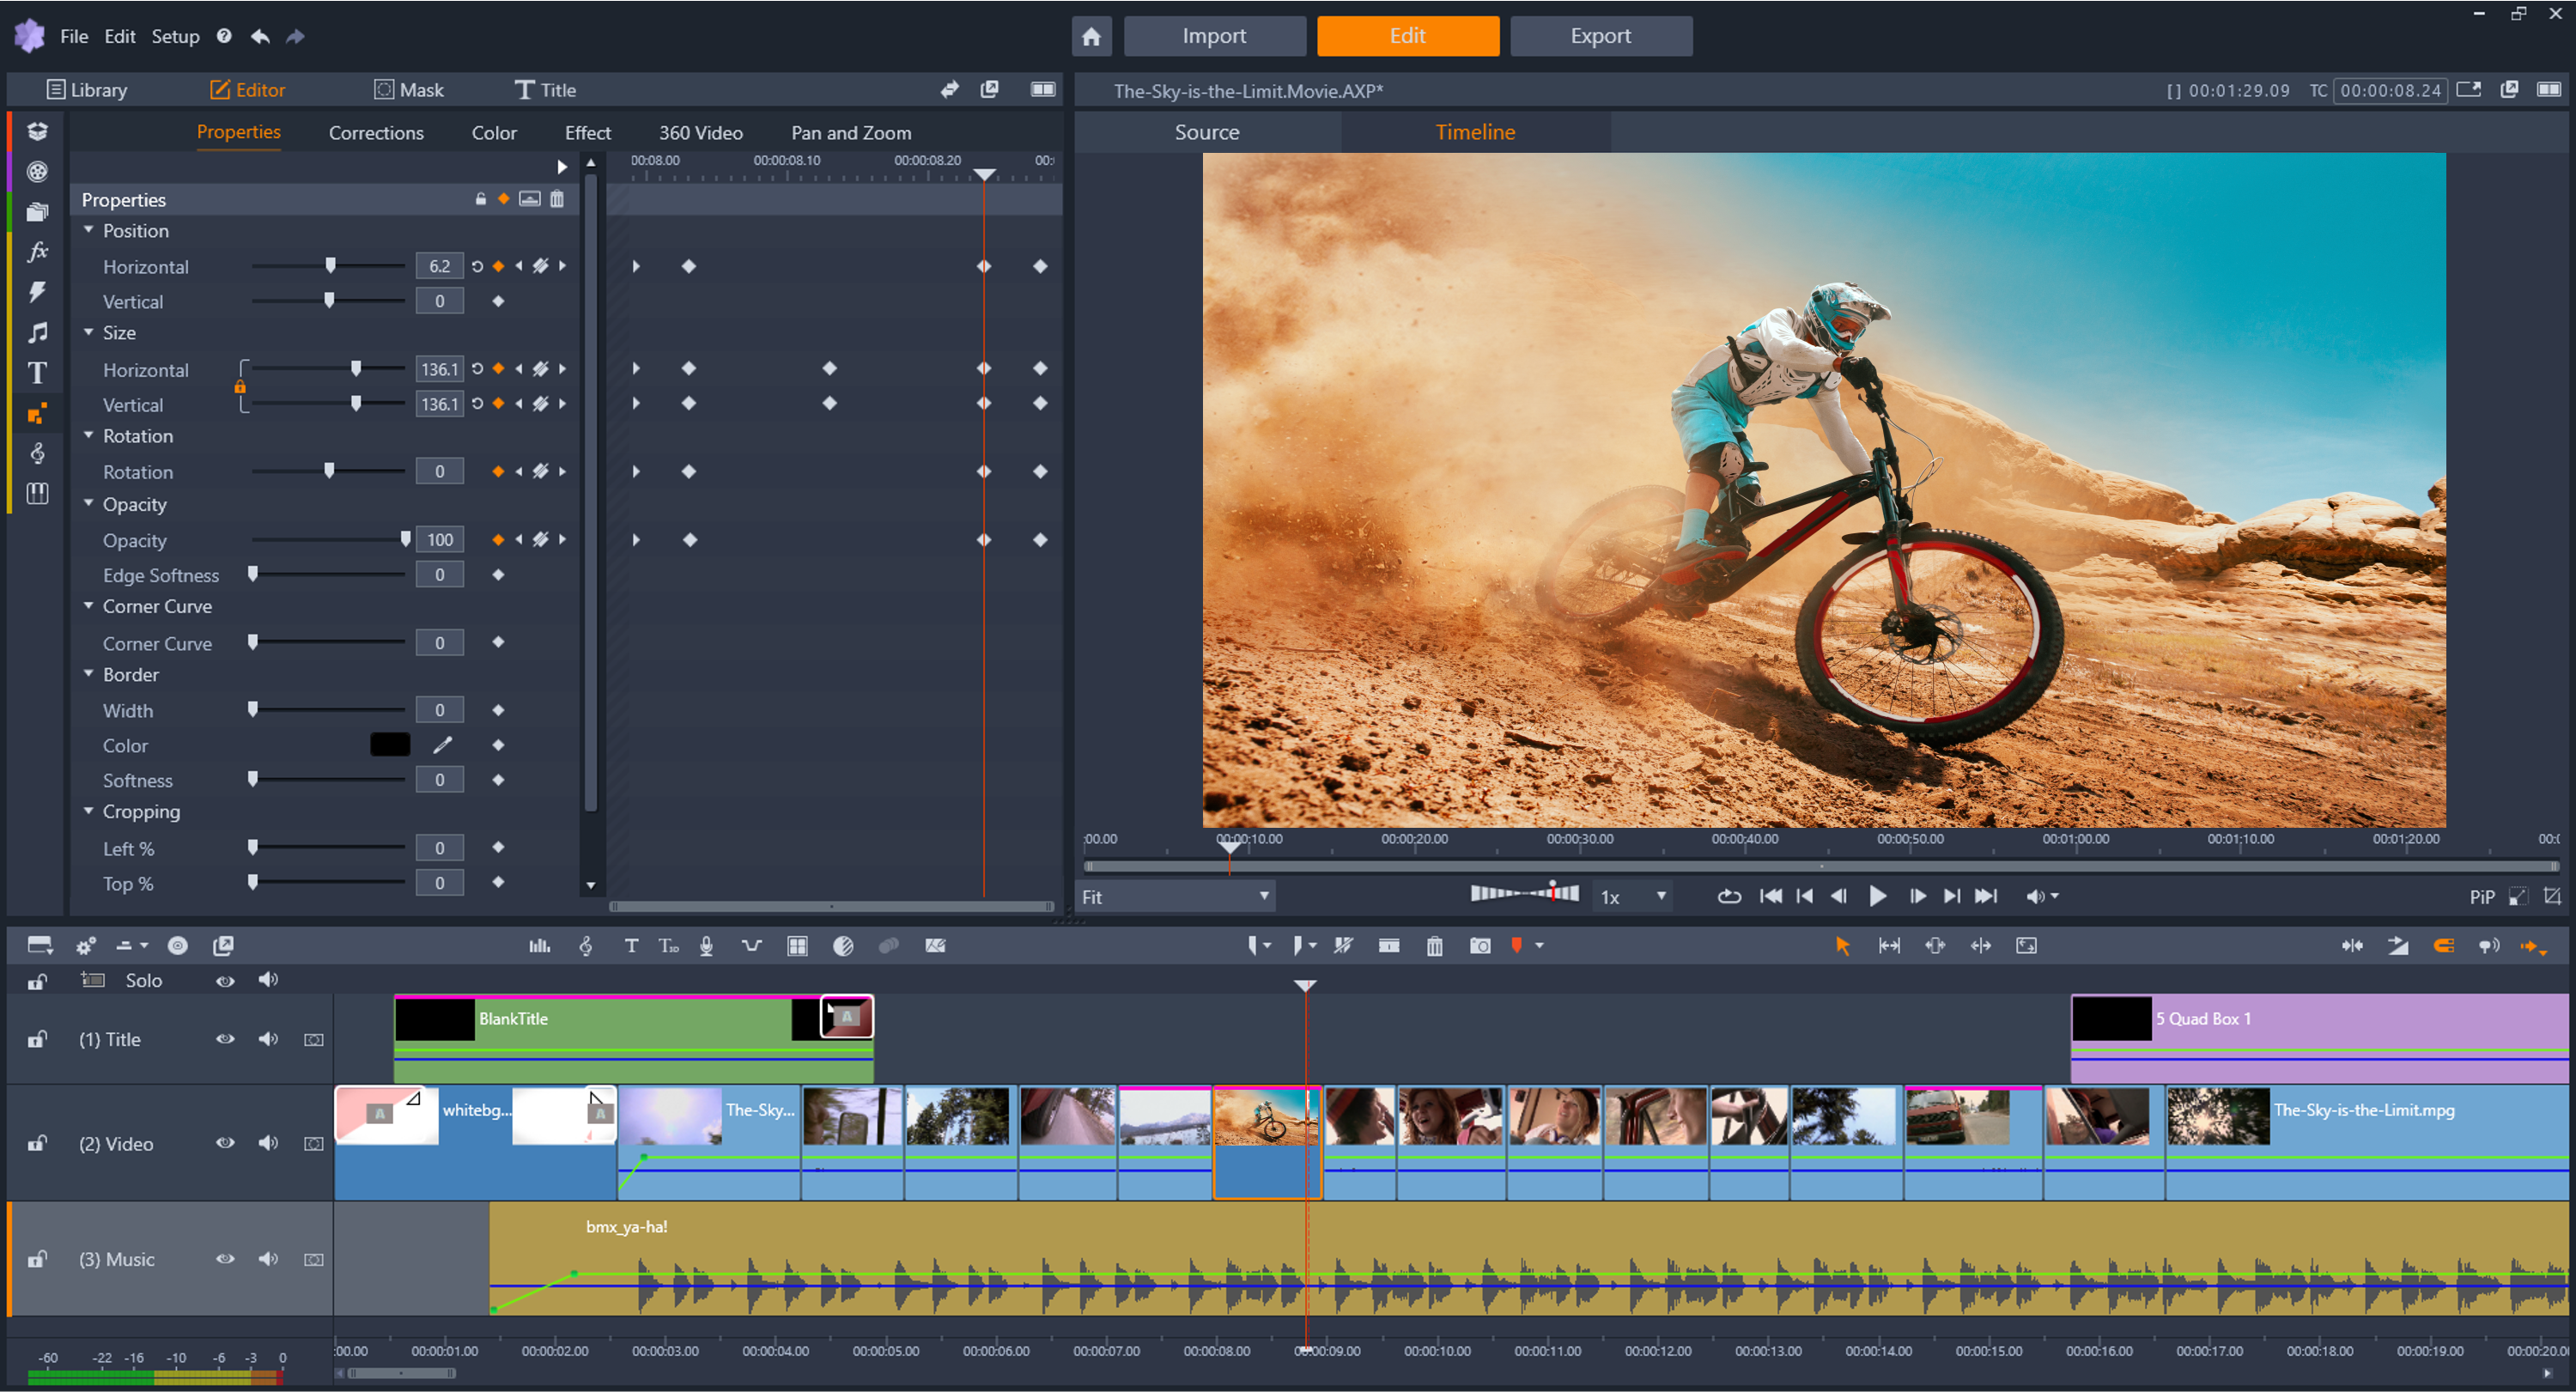Click the eyedropper next to Border Color
Image resolution: width=2576 pixels, height=1392 pixels.
pyautogui.click(x=442, y=745)
